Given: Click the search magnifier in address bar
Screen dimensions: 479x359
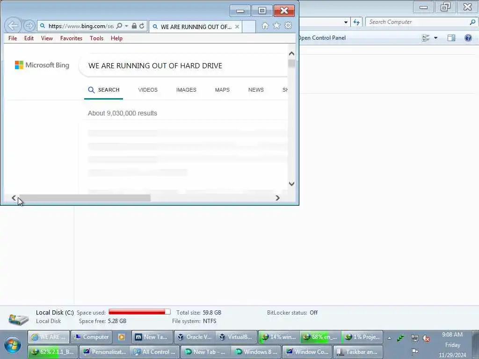Looking at the screenshot, I should coord(119,26).
